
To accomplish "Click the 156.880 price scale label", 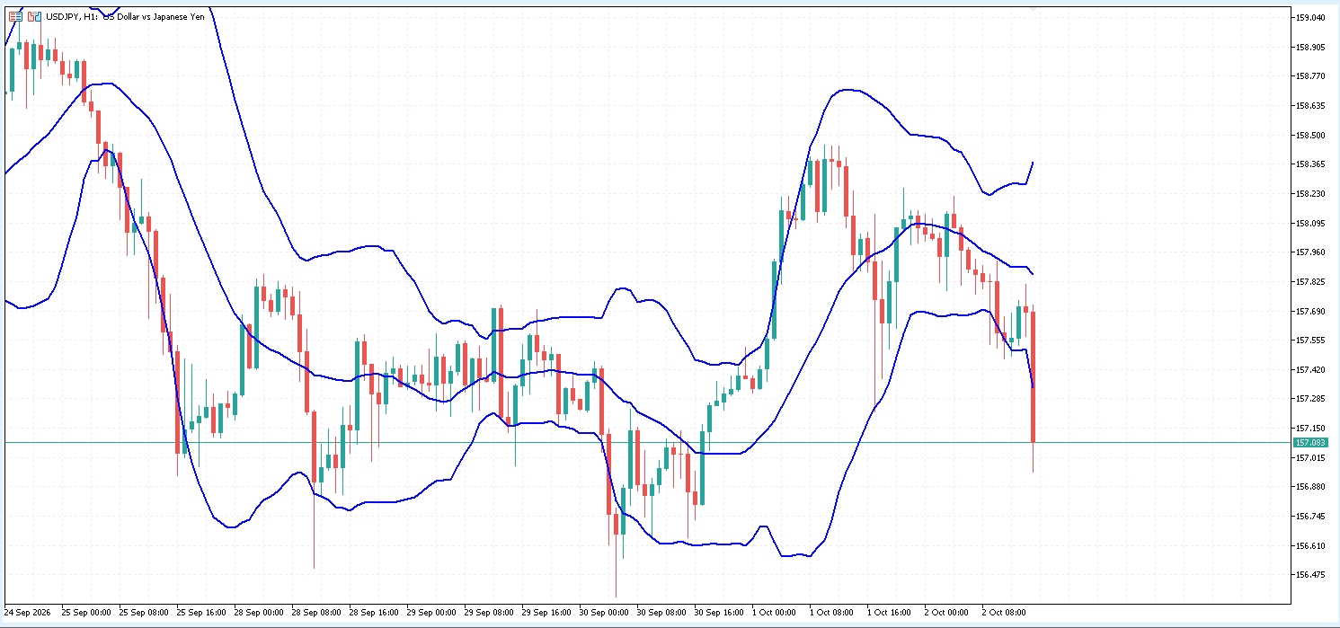I will (x=1309, y=487).
